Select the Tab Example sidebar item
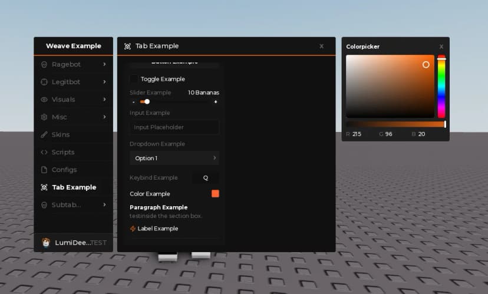The width and height of the screenshot is (488, 294). 74,187
